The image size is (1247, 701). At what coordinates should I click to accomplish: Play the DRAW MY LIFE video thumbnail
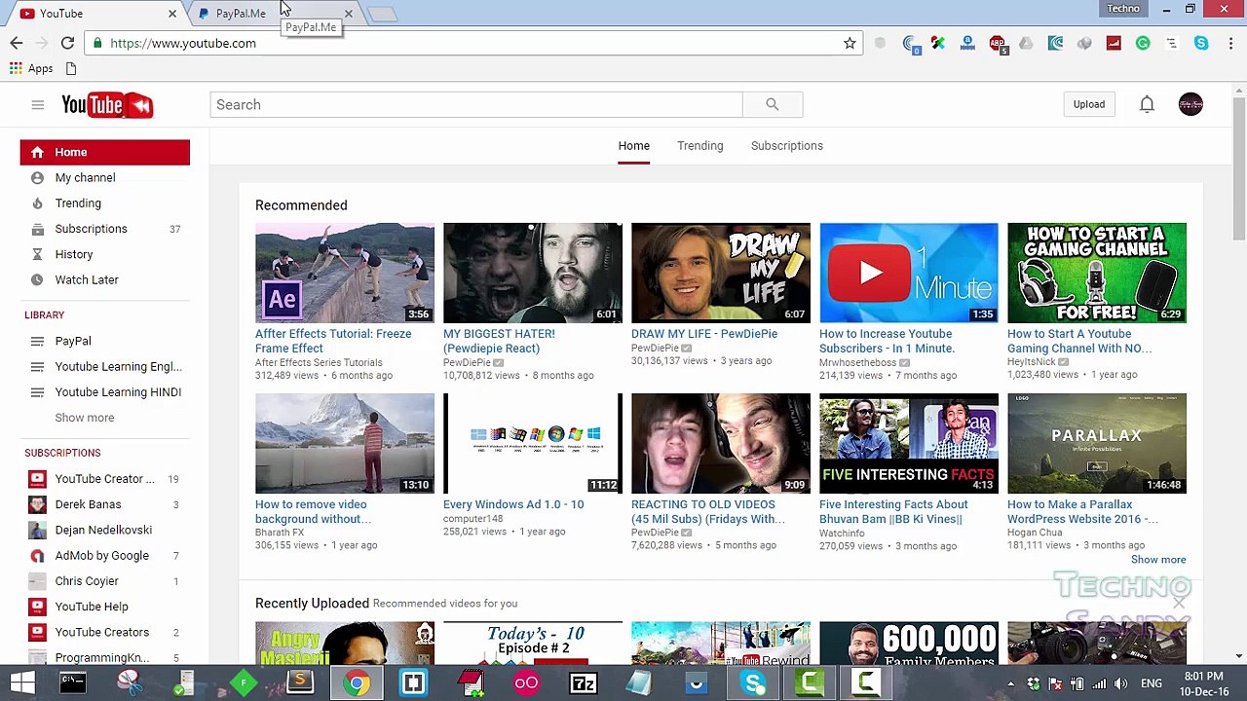pyautogui.click(x=721, y=273)
